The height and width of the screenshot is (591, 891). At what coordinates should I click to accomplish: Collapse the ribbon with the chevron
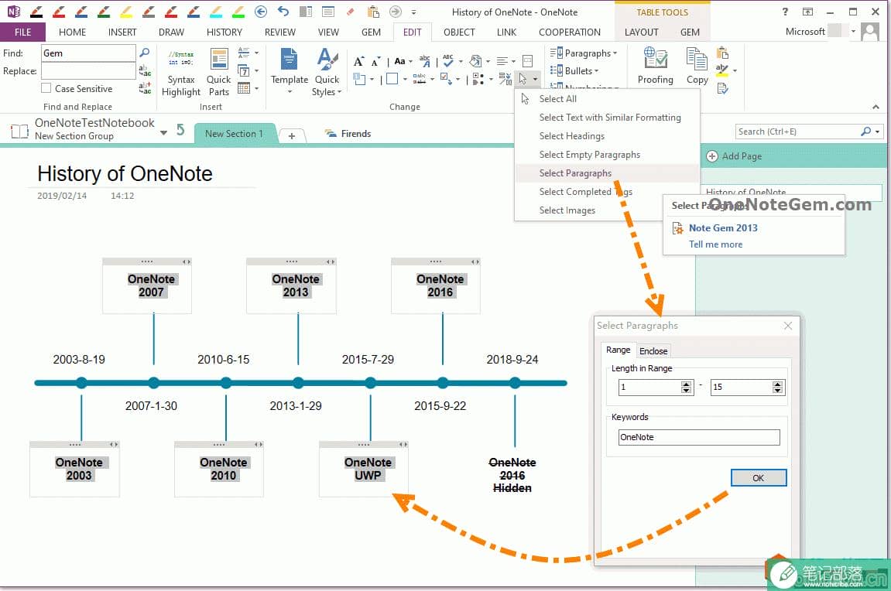(x=876, y=106)
